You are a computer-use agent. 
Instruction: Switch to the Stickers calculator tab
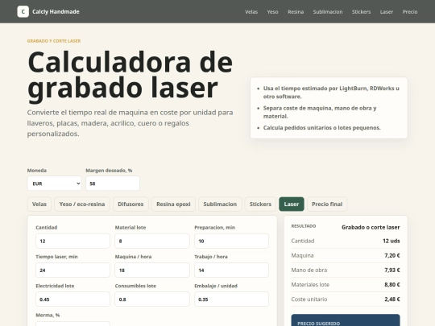pos(260,204)
